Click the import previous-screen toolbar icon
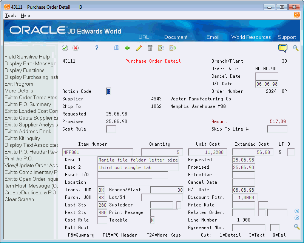 pyautogui.click(x=161, y=48)
